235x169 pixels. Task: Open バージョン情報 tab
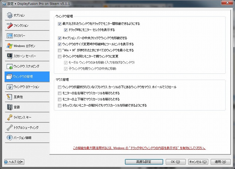27,138
